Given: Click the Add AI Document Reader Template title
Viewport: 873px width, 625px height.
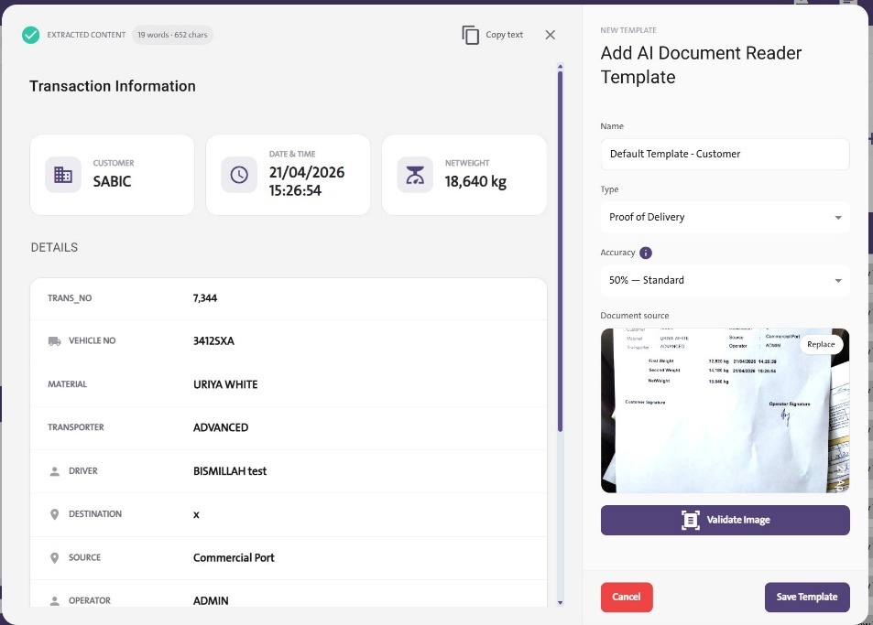Looking at the screenshot, I should tap(701, 65).
